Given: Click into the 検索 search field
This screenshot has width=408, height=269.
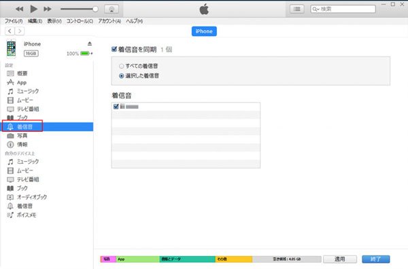Looking at the screenshot, I should 343,9.
